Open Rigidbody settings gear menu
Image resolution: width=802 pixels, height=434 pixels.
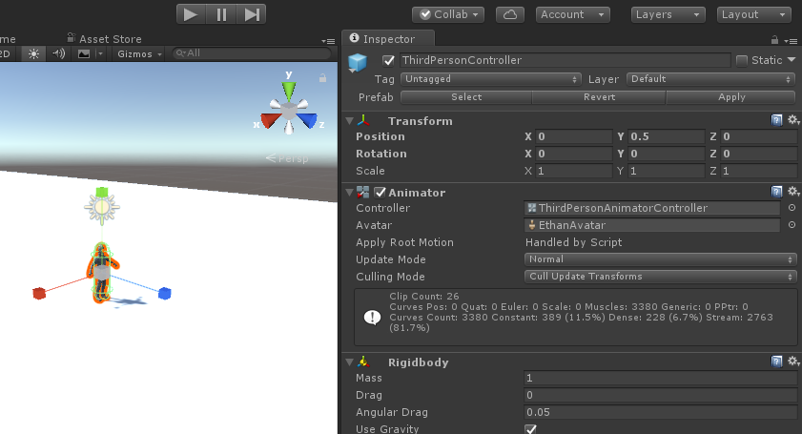point(792,362)
